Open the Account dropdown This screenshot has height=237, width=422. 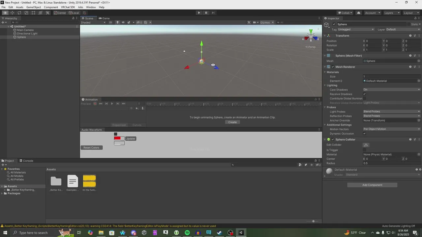point(373,13)
